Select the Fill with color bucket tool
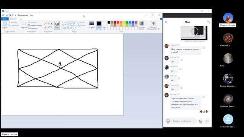 pos(48,24)
